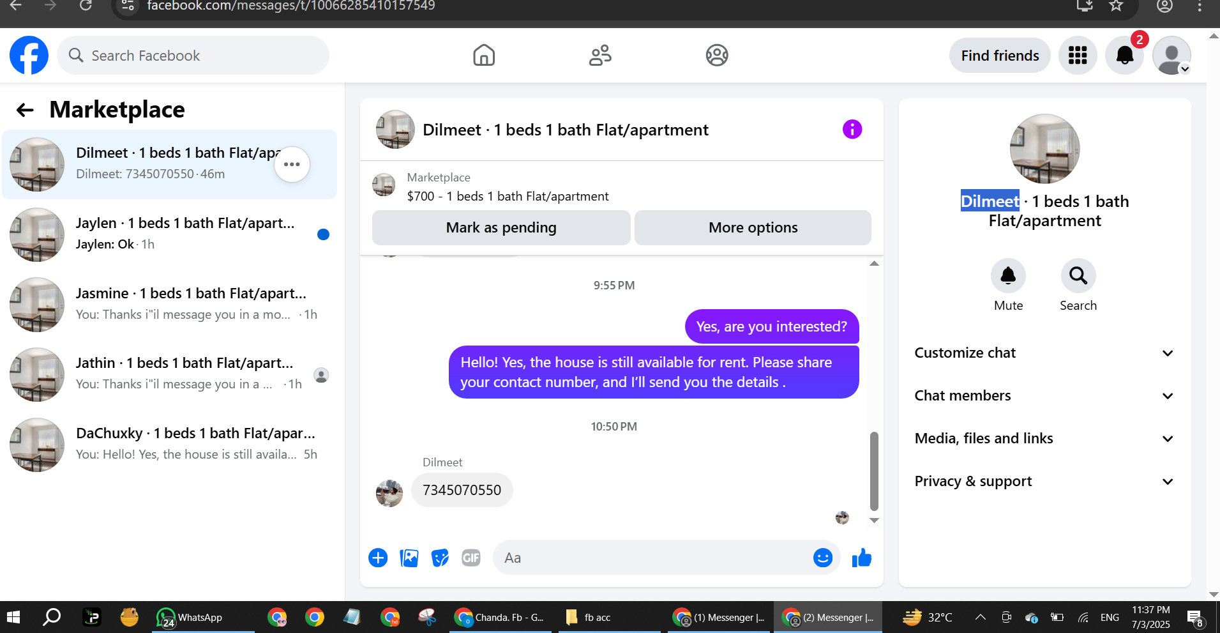Click Mark as pending button
Image resolution: width=1220 pixels, height=633 pixels.
pyautogui.click(x=501, y=227)
